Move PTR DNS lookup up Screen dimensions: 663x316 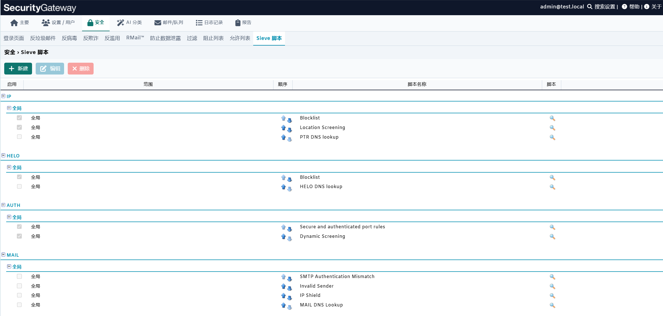click(283, 137)
